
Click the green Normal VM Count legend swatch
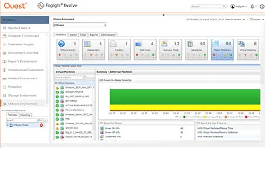[184, 117]
